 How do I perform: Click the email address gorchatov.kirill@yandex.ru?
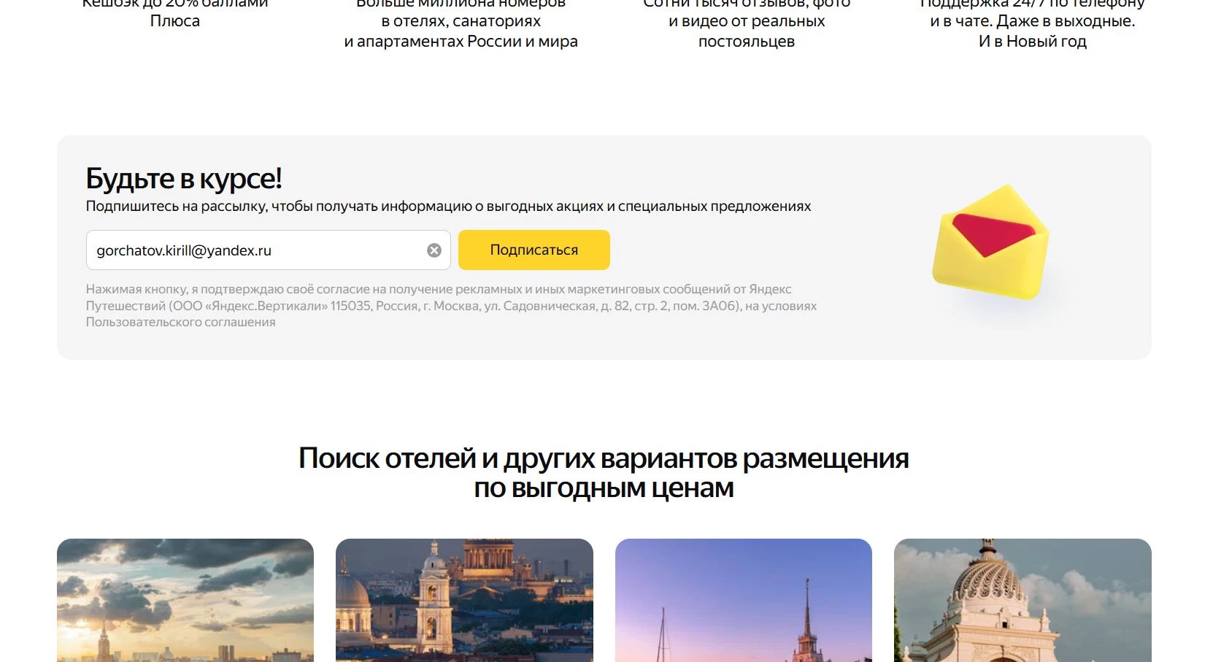tap(184, 250)
